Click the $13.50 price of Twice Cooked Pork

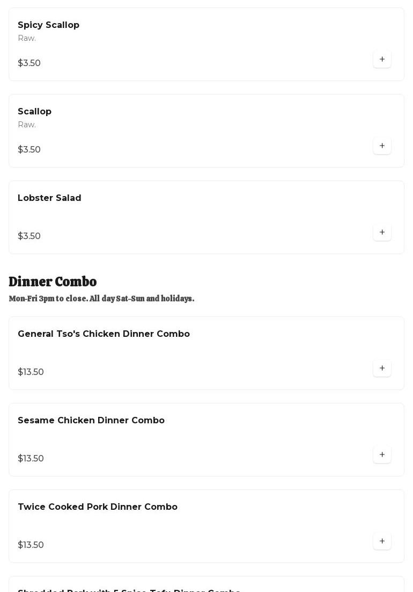tap(31, 545)
